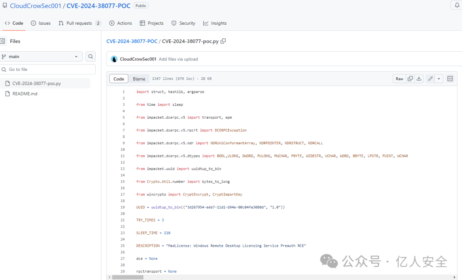Click the 'SLEEP_TIME = 210' code line

pyautogui.click(x=153, y=233)
